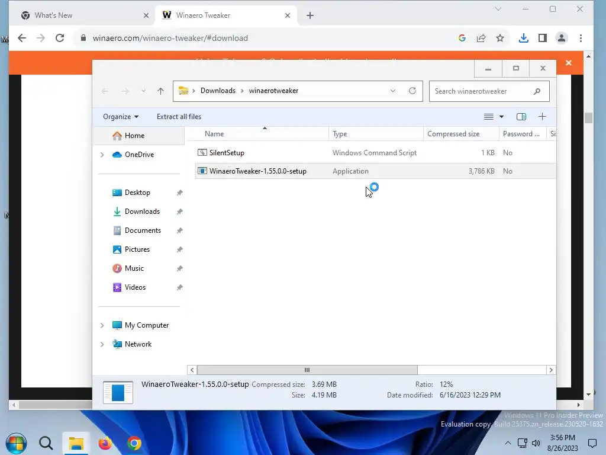Reload the Winaero Tweaker page

60,38
